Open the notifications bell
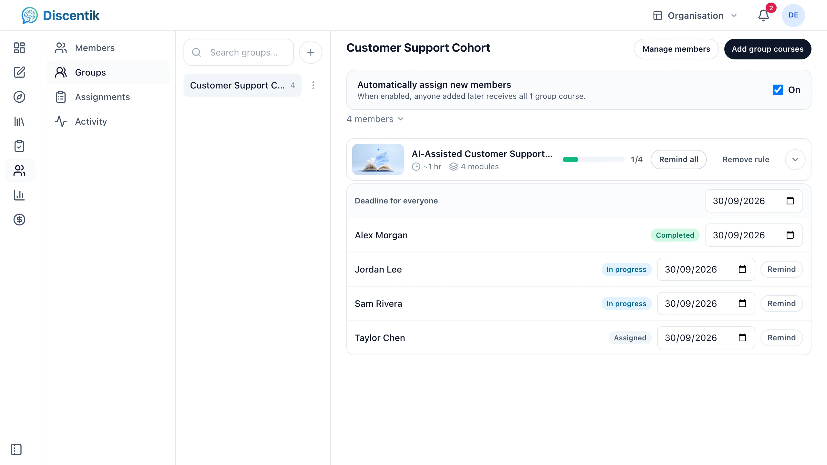 764,15
